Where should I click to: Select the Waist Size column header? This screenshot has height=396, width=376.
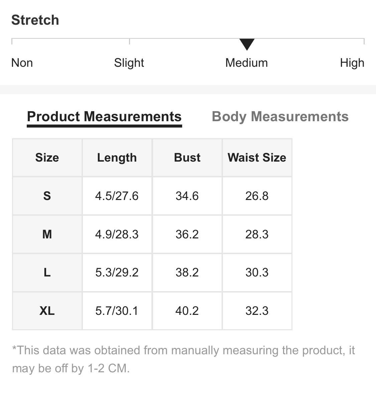tap(257, 158)
